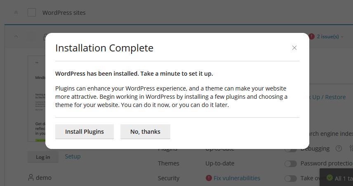Collapse the site row chevron
The width and height of the screenshot is (353, 186).
[16, 36]
